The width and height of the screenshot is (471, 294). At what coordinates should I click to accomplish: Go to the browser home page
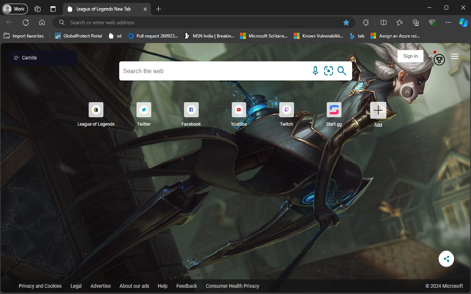point(42,22)
